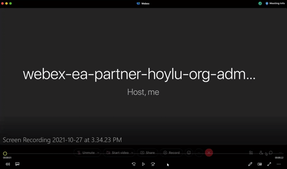Click the participant name webex-ea-partner-hoylu-org-adm…
This screenshot has width=287, height=169.
pyautogui.click(x=139, y=74)
